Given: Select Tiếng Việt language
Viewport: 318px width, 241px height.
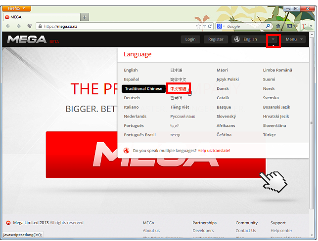Looking at the screenshot, I should coord(180,107).
